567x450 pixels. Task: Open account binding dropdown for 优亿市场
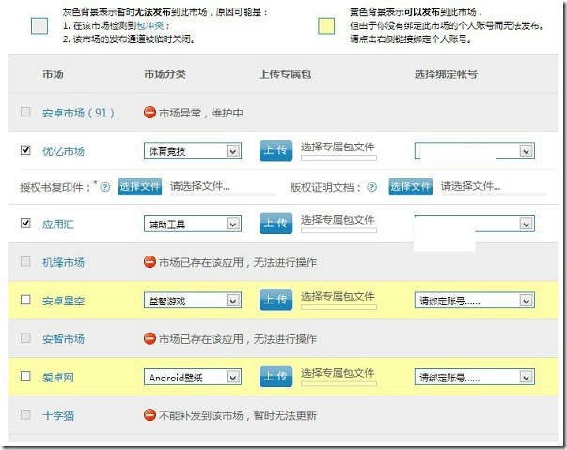pos(475,150)
